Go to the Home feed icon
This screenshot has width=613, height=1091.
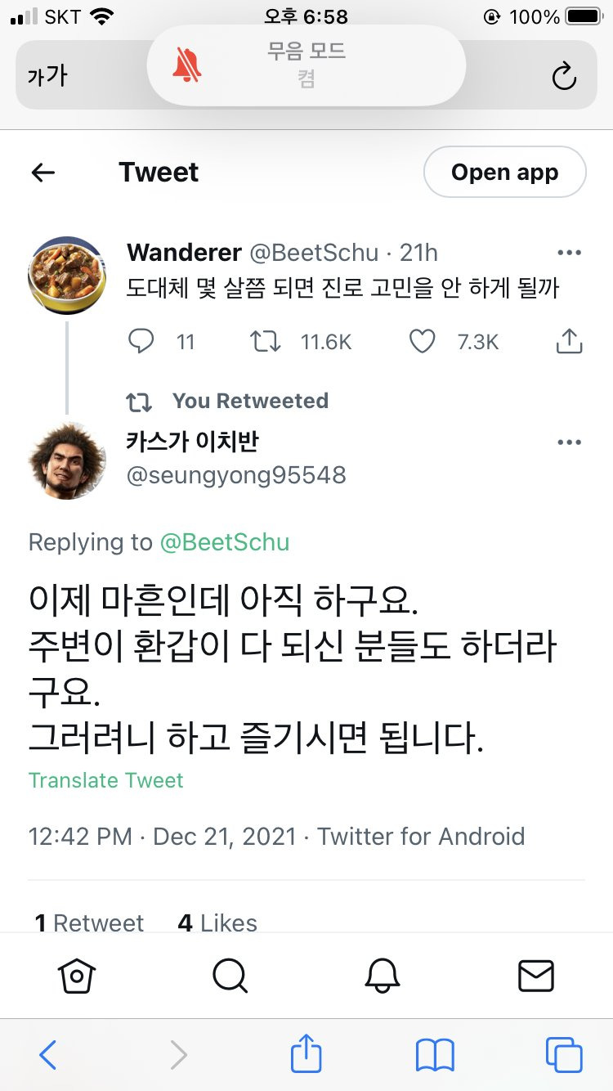coord(76,975)
